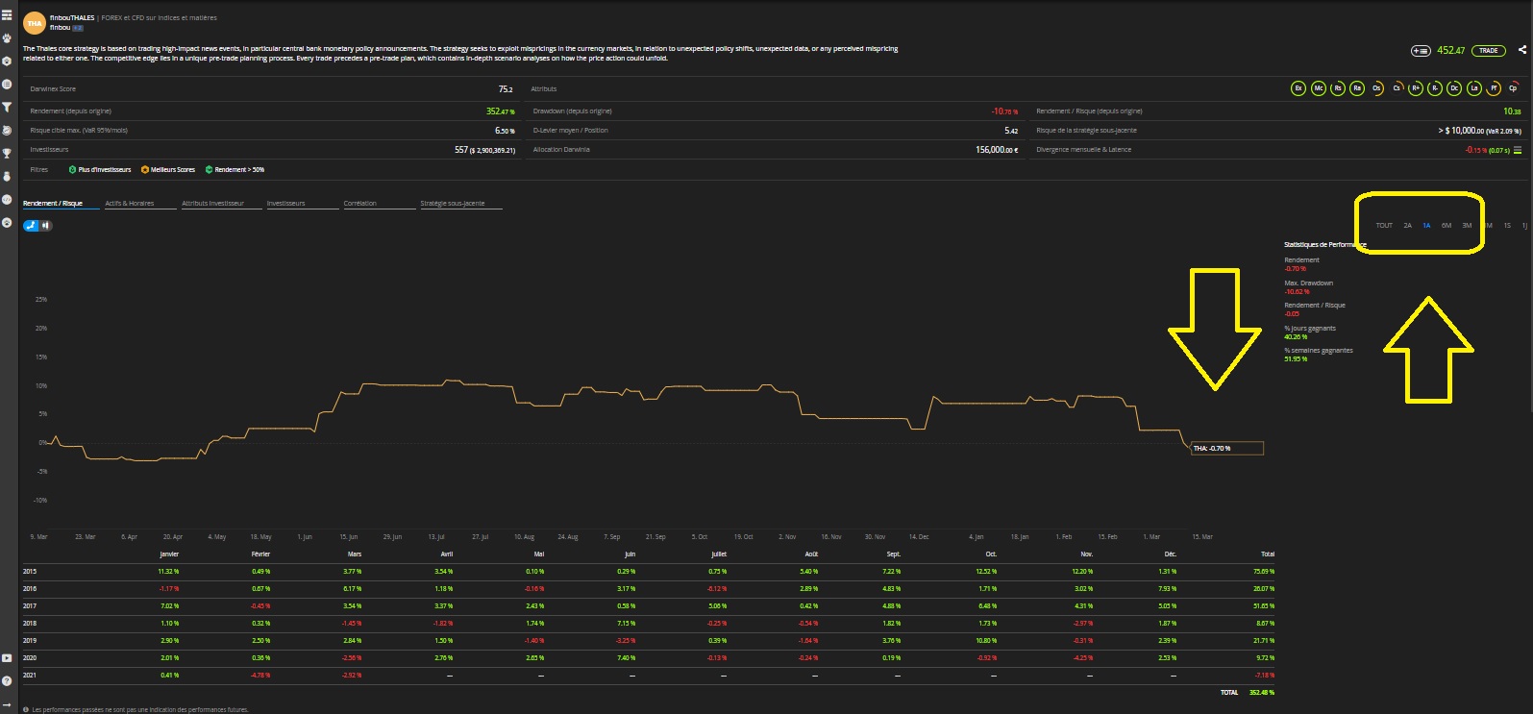Select the 6M time range

[x=1446, y=226]
